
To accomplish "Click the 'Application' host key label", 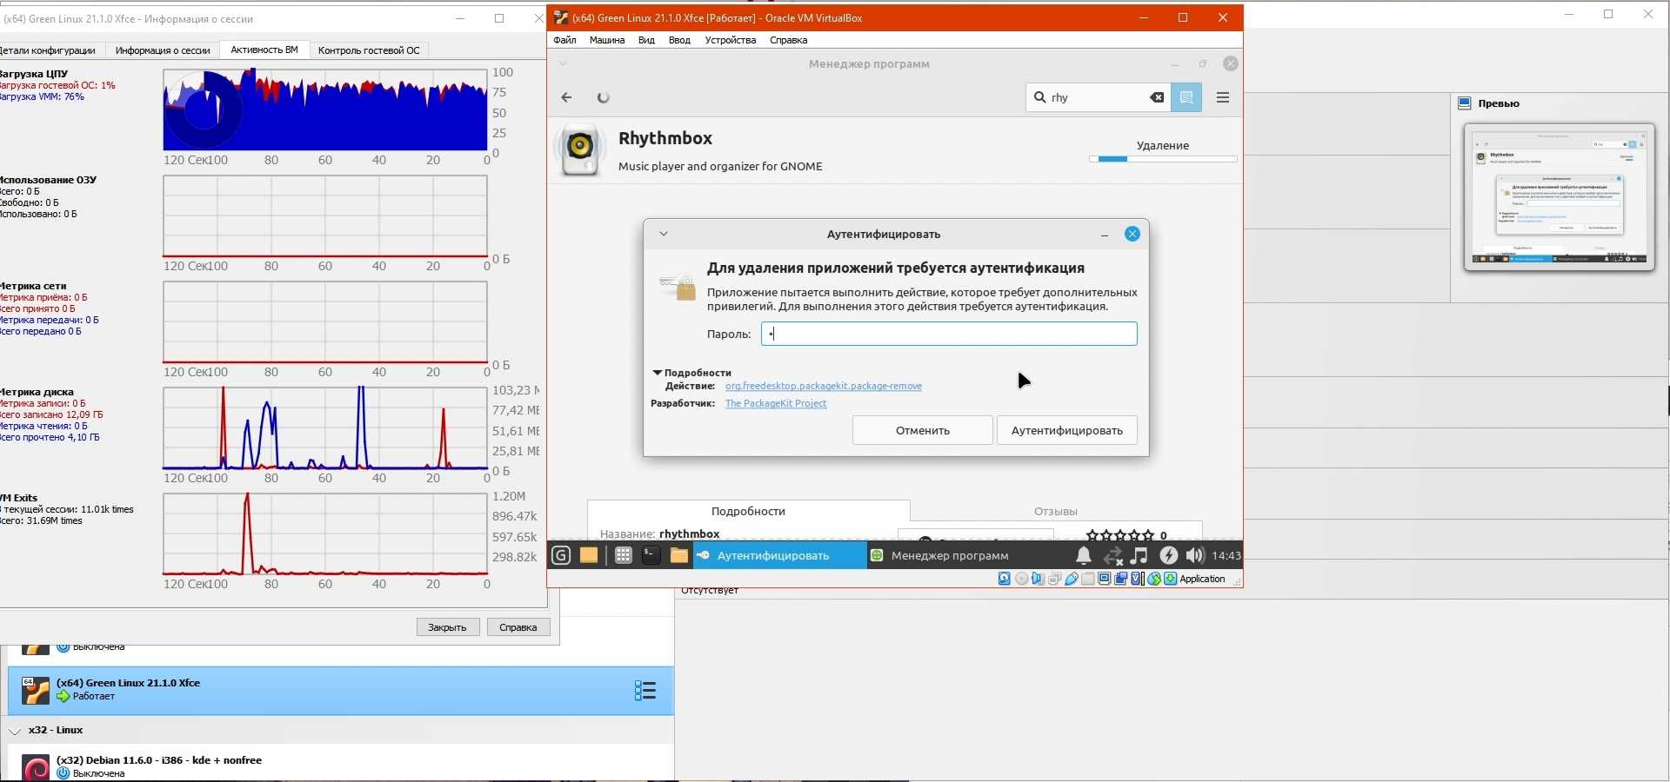I will coord(1203,579).
